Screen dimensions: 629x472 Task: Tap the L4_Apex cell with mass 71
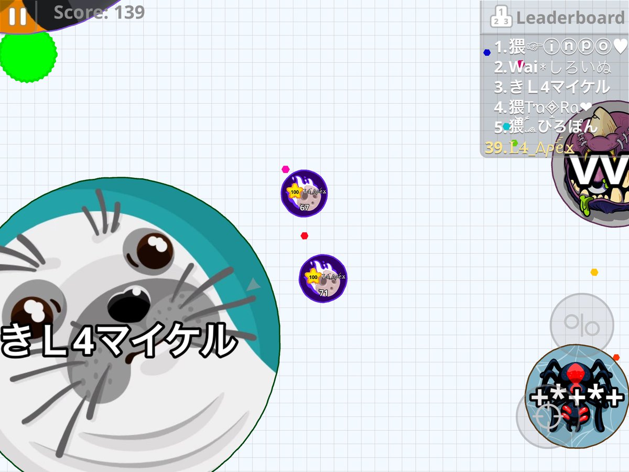click(323, 278)
